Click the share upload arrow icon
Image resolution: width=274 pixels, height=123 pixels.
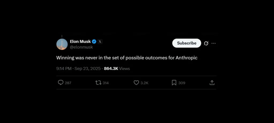pos(212,83)
